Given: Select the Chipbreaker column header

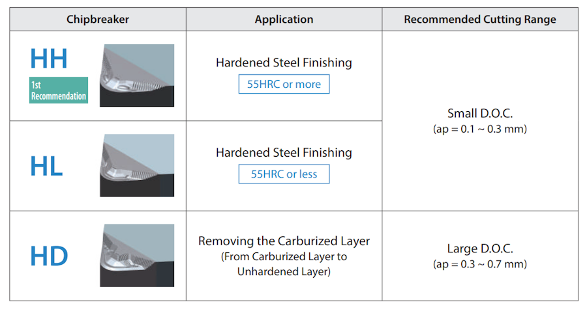Looking at the screenshot, I should [x=98, y=20].
